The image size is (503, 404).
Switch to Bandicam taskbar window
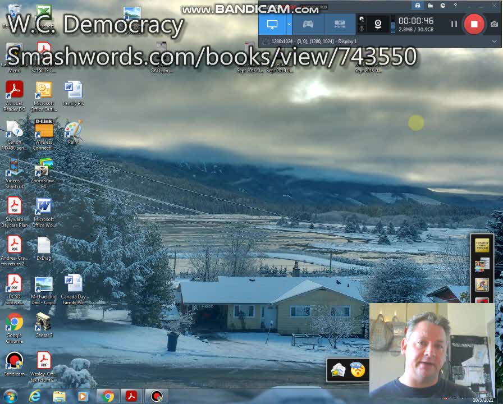click(157, 397)
